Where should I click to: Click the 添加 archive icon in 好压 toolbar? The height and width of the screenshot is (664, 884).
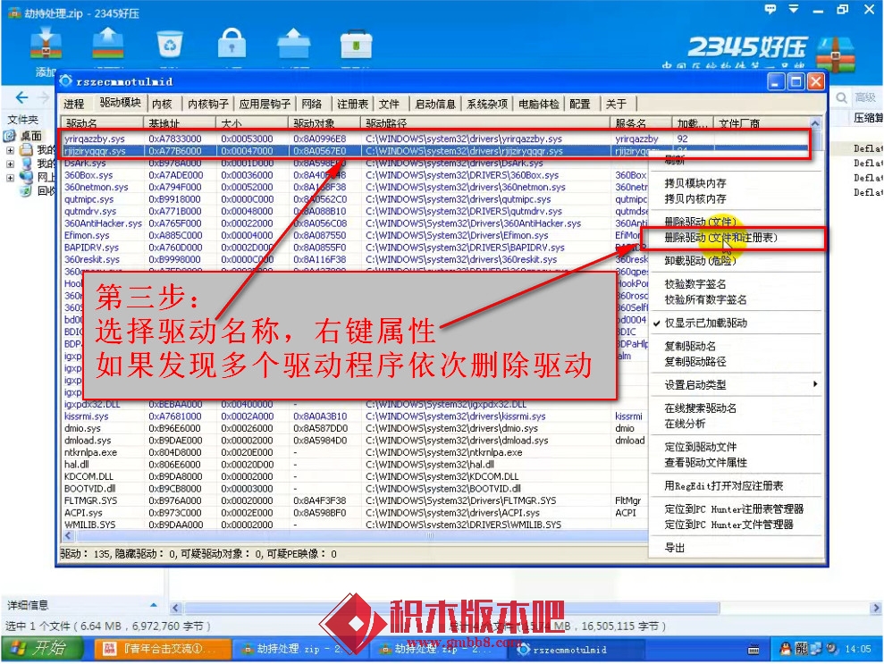click(x=46, y=43)
